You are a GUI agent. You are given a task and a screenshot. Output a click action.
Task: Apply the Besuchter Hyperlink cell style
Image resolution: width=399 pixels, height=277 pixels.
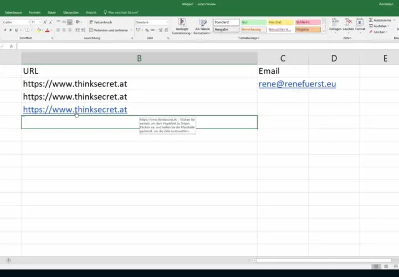pyautogui.click(x=280, y=29)
